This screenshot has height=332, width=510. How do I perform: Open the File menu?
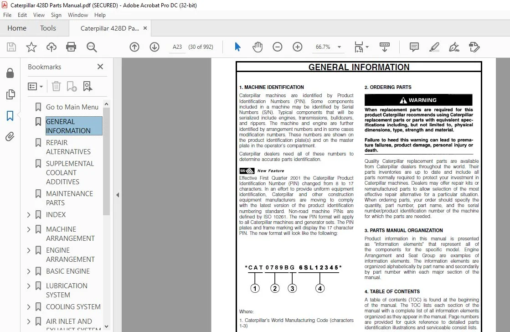[x=7, y=15]
